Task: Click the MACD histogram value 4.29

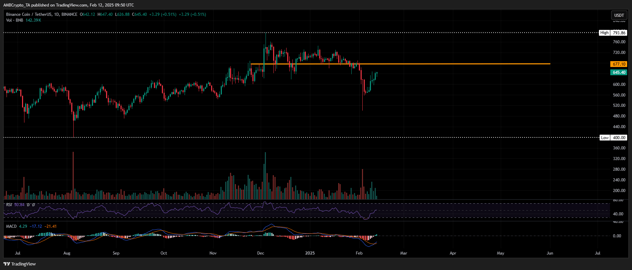Action: (x=23, y=226)
